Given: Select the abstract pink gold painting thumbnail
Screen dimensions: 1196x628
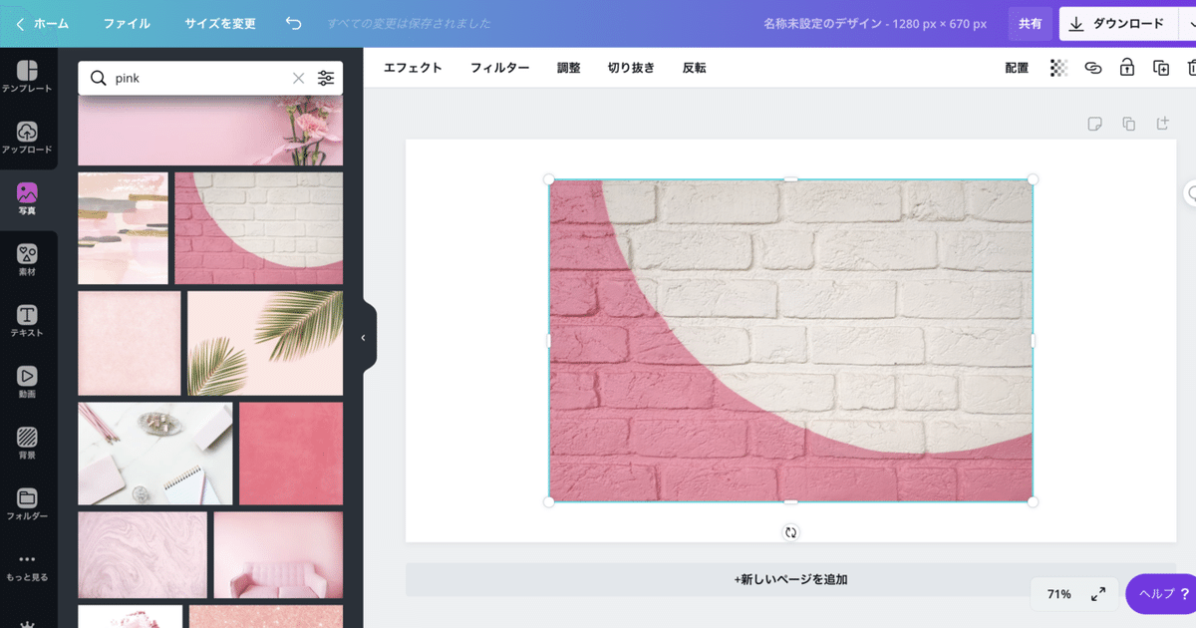Looking at the screenshot, I should [x=124, y=228].
